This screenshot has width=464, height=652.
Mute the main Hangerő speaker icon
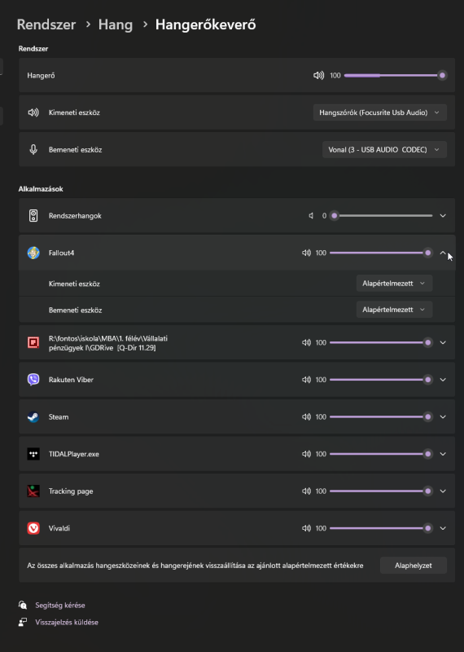coord(318,75)
